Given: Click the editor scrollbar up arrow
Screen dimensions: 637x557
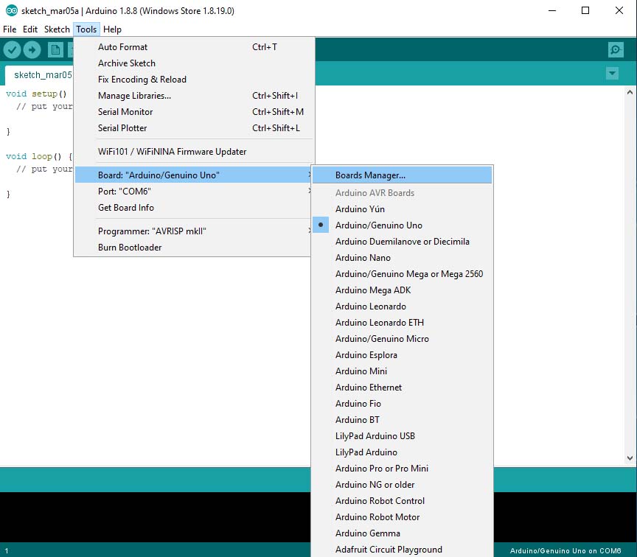Looking at the screenshot, I should point(630,92).
